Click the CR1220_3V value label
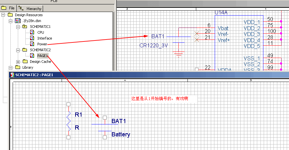Viewport: 289px width, 150px height. pos(154,45)
